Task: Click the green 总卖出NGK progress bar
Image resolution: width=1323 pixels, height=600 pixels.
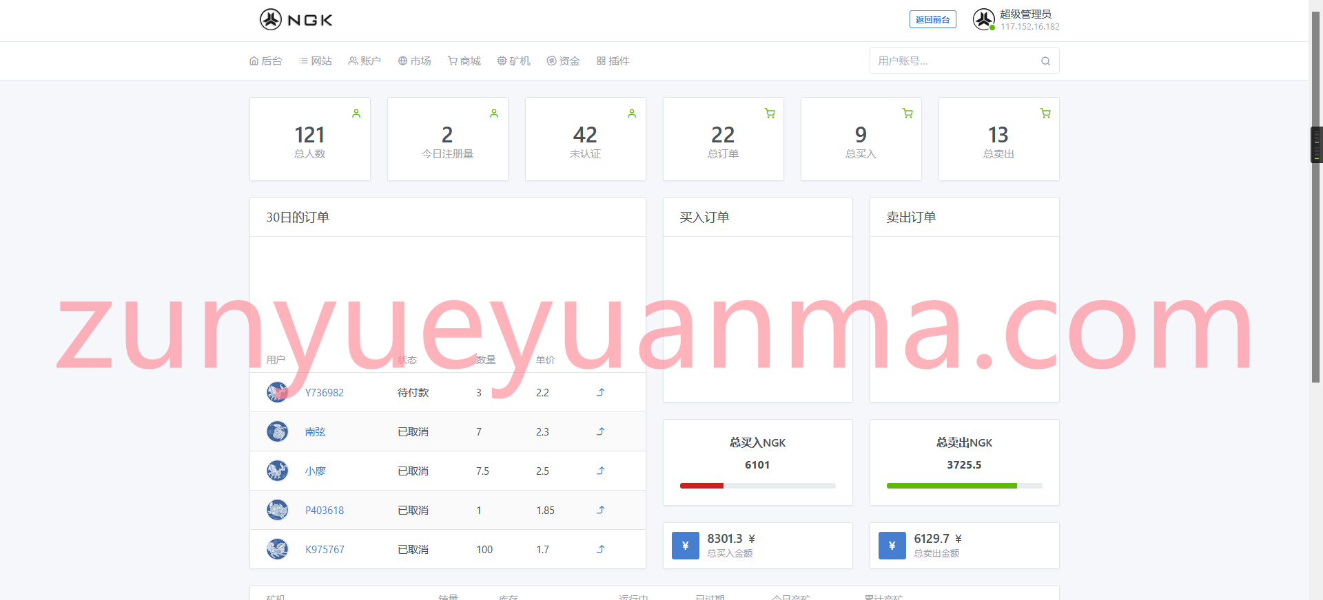Action: click(952, 486)
